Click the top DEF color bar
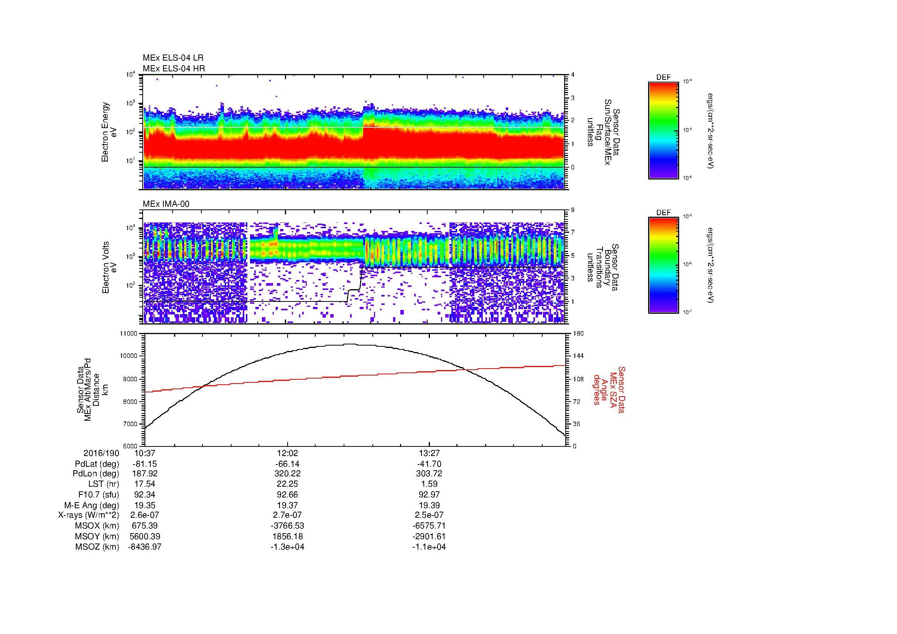 [x=663, y=130]
